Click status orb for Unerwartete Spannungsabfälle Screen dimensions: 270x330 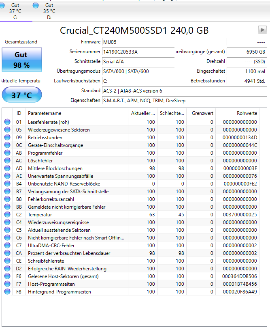(x=7, y=176)
